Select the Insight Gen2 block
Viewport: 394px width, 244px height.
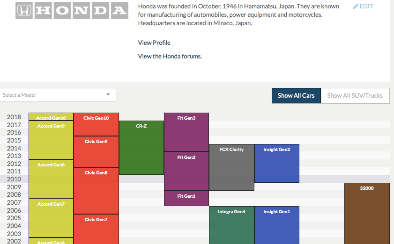click(x=276, y=163)
